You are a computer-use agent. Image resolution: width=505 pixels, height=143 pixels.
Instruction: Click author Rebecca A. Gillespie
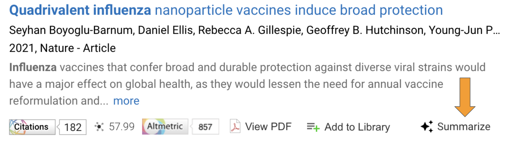coord(249,30)
